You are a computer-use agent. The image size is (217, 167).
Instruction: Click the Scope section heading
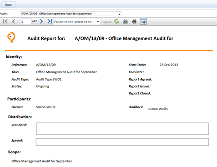(15, 152)
